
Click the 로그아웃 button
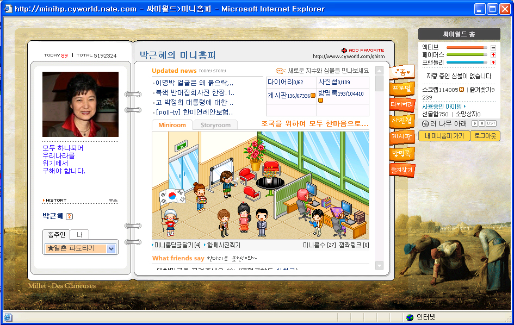coord(485,136)
